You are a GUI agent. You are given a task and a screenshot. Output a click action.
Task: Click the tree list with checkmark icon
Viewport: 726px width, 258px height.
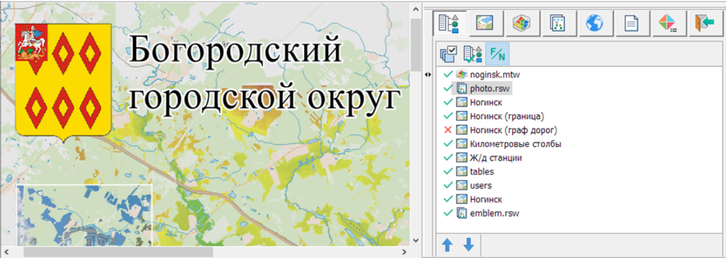pos(472,54)
